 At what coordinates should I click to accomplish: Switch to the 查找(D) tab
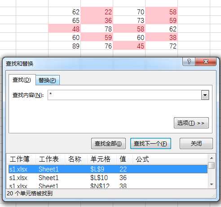pos(22,80)
